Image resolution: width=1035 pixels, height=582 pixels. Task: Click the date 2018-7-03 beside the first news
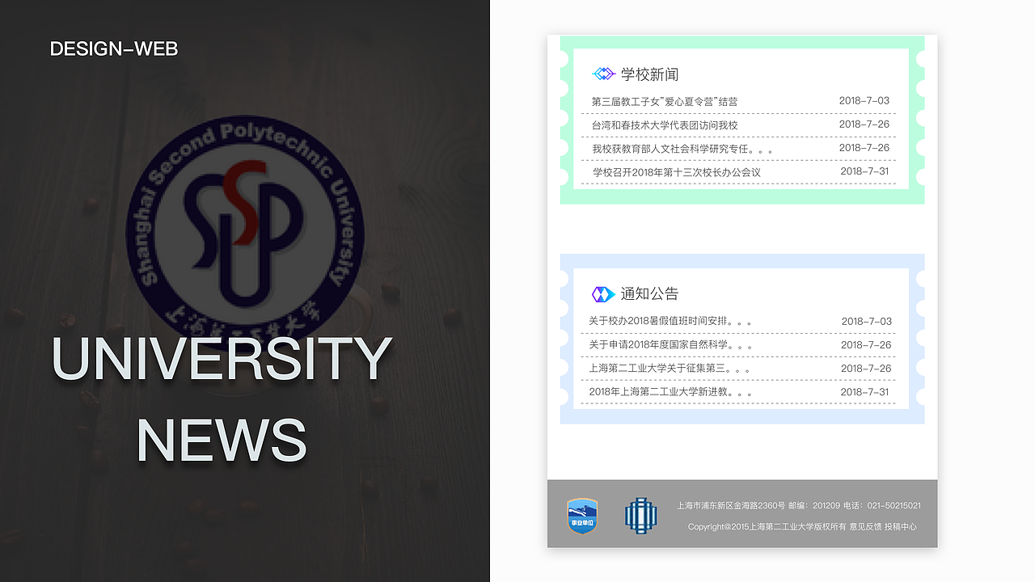pos(864,100)
